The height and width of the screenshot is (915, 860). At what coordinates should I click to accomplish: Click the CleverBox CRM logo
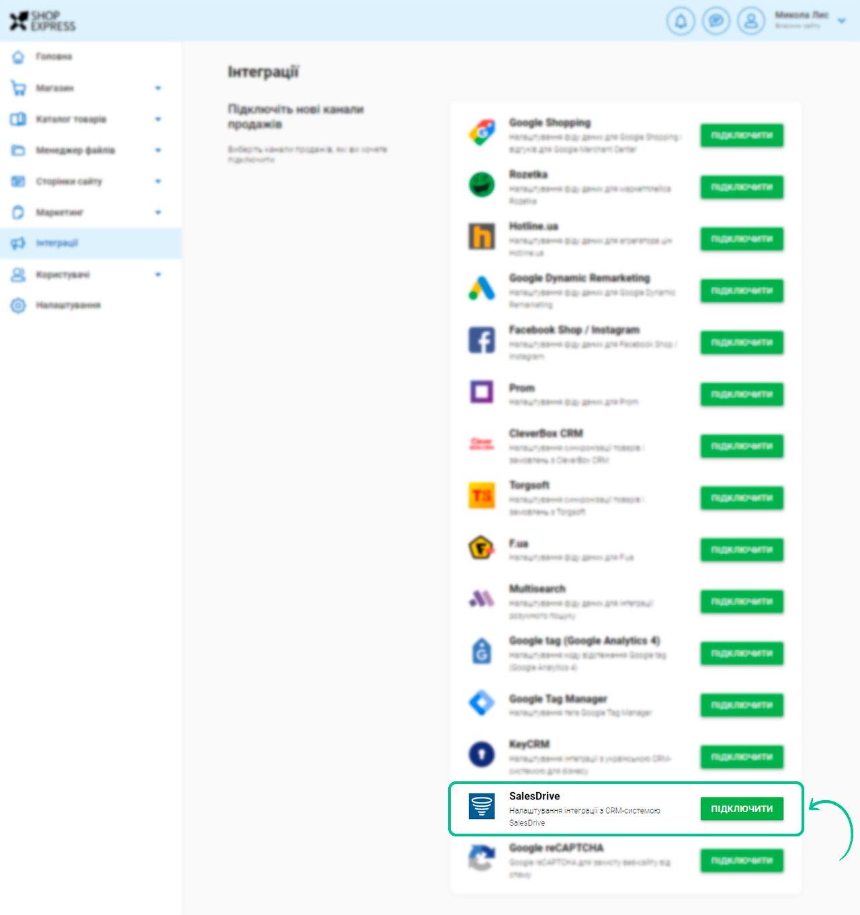coord(482,443)
